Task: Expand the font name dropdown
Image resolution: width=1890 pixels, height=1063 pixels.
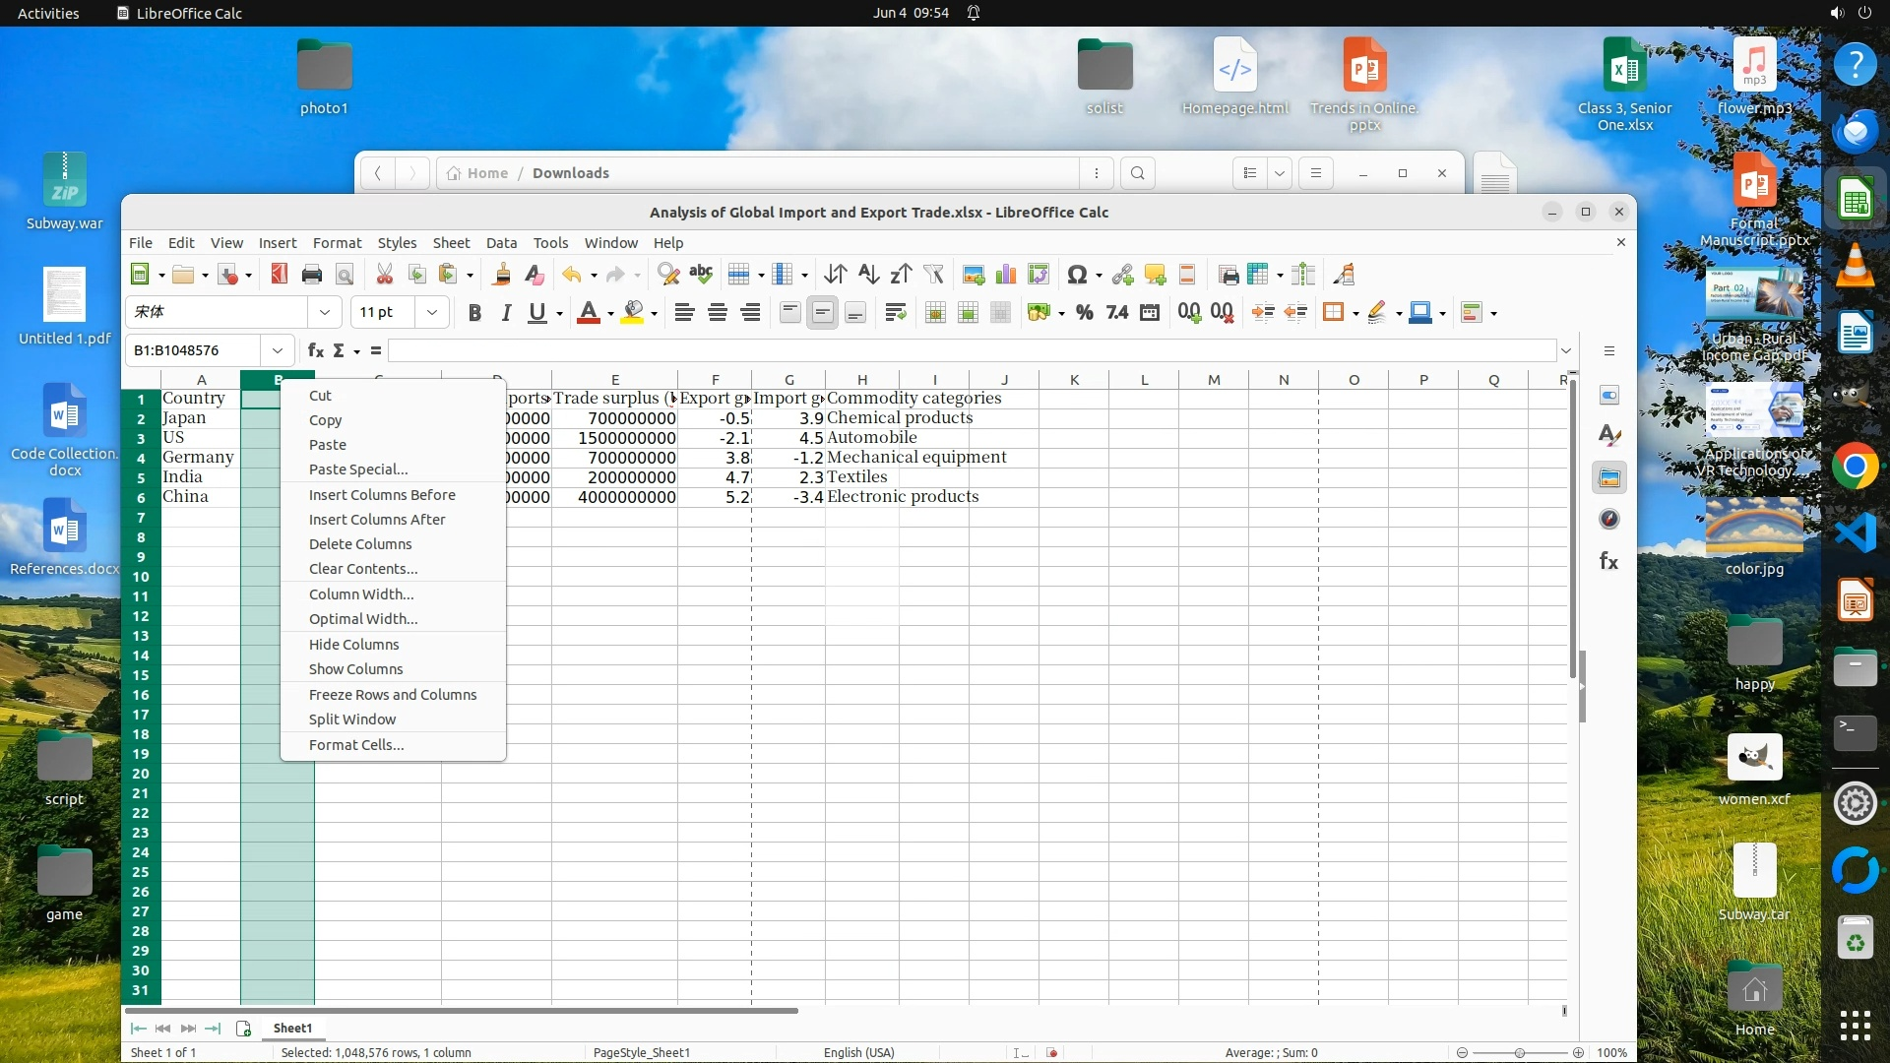Action: 324,313
